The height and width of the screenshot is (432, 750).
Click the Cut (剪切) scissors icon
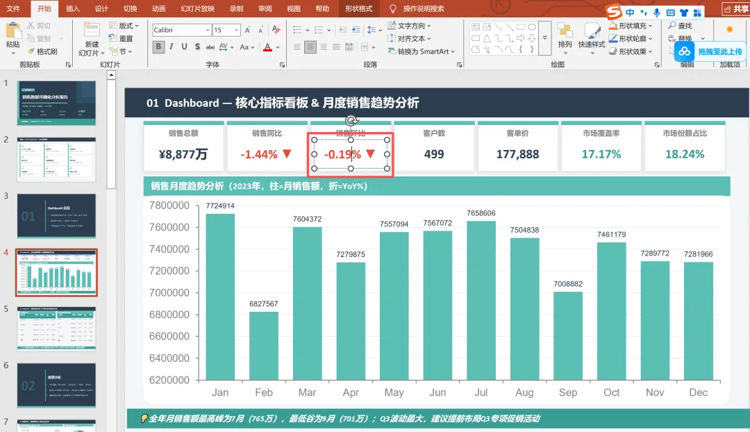pyautogui.click(x=31, y=26)
